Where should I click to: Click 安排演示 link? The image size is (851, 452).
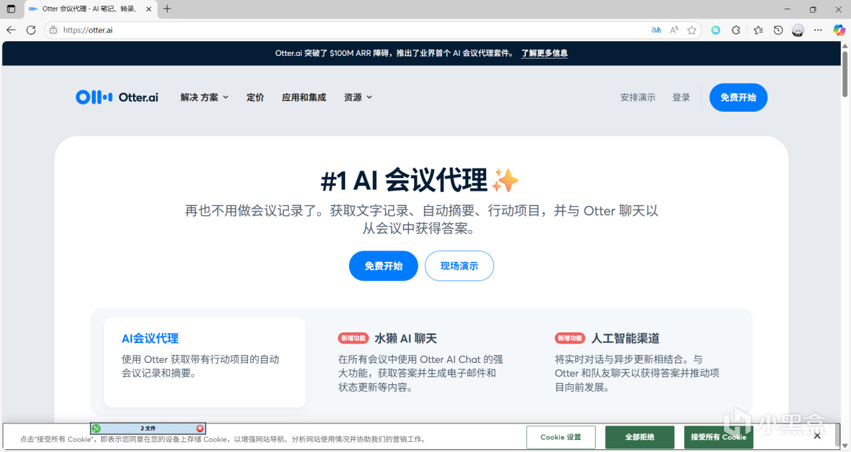pos(638,97)
